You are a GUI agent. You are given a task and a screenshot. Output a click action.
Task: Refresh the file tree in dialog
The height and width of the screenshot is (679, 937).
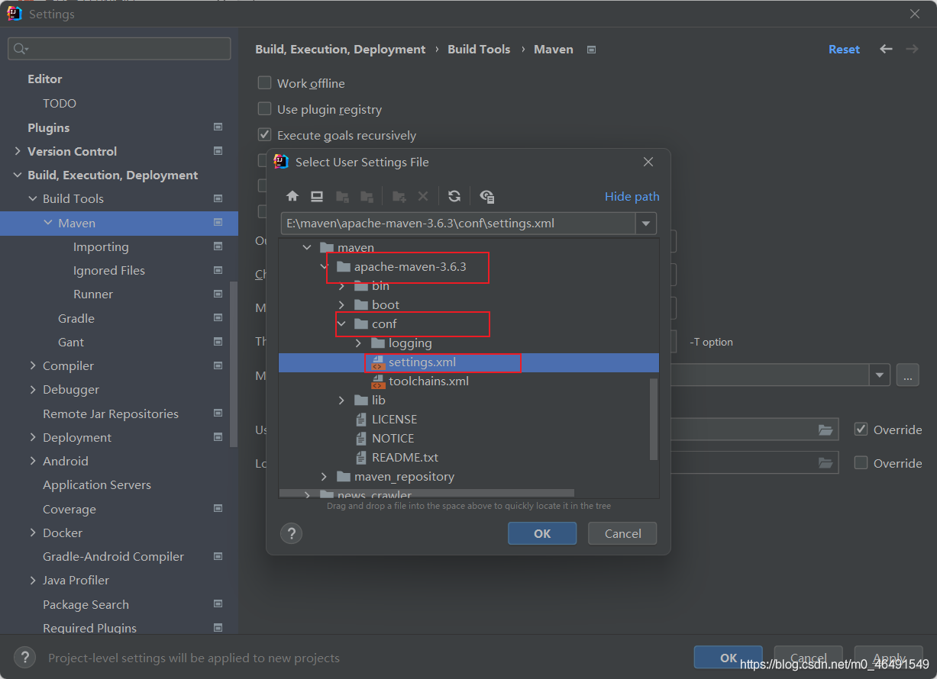click(454, 196)
